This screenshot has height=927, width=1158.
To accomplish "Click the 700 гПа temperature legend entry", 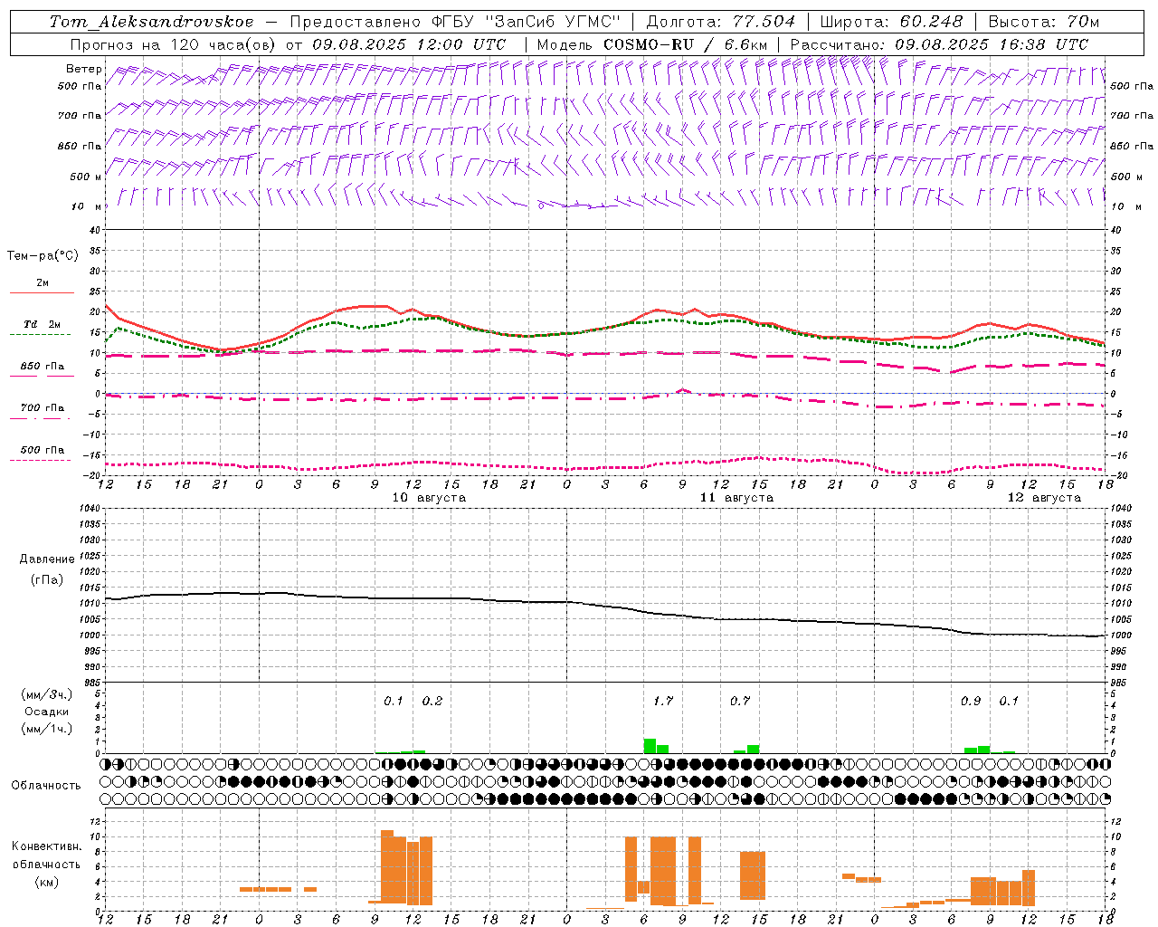I will [x=42, y=412].
